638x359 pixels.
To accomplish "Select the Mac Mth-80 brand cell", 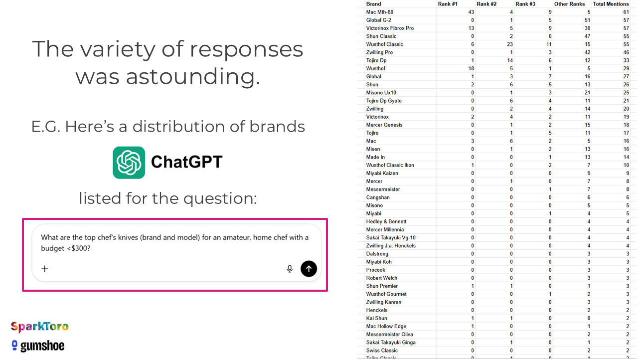I will tap(380, 12).
